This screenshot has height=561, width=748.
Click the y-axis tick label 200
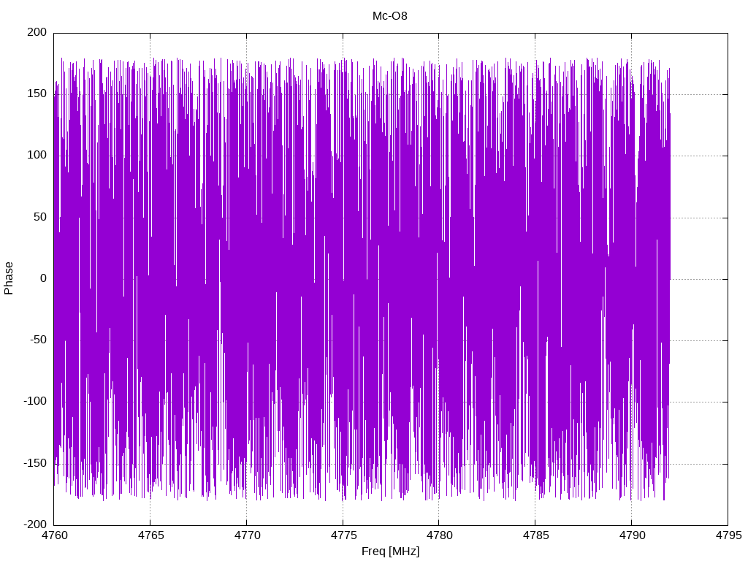pos(37,32)
